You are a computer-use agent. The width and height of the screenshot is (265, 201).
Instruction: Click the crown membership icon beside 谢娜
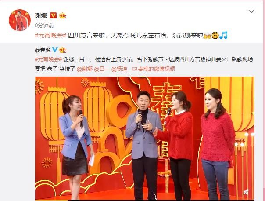(63, 15)
